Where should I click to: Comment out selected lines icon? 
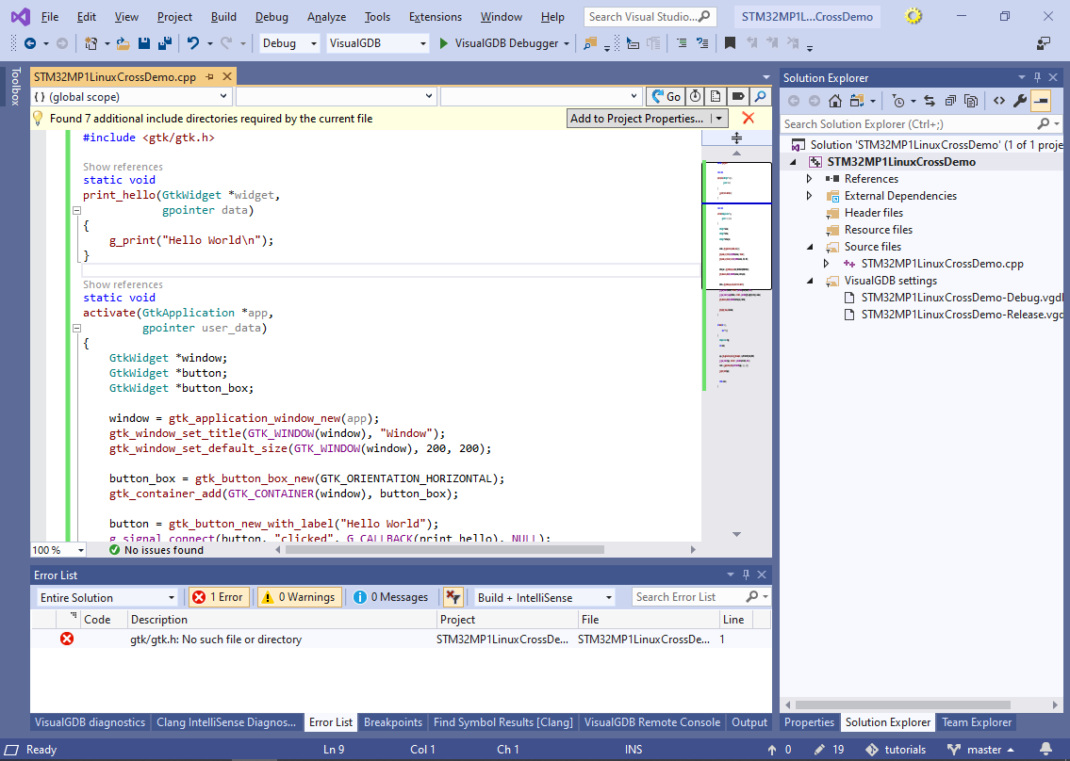[x=681, y=43]
